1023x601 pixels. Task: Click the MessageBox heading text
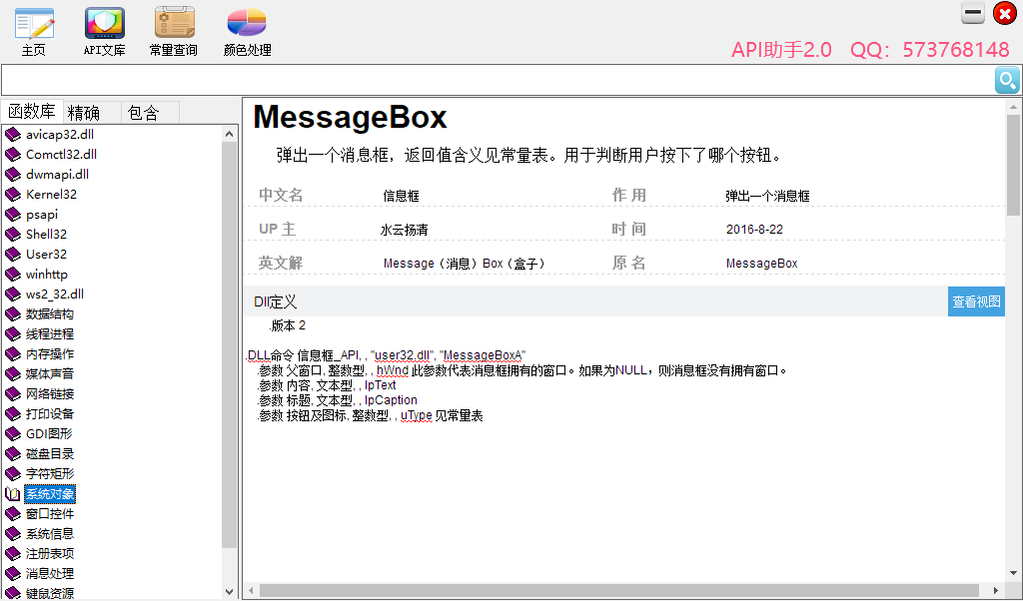[x=350, y=118]
